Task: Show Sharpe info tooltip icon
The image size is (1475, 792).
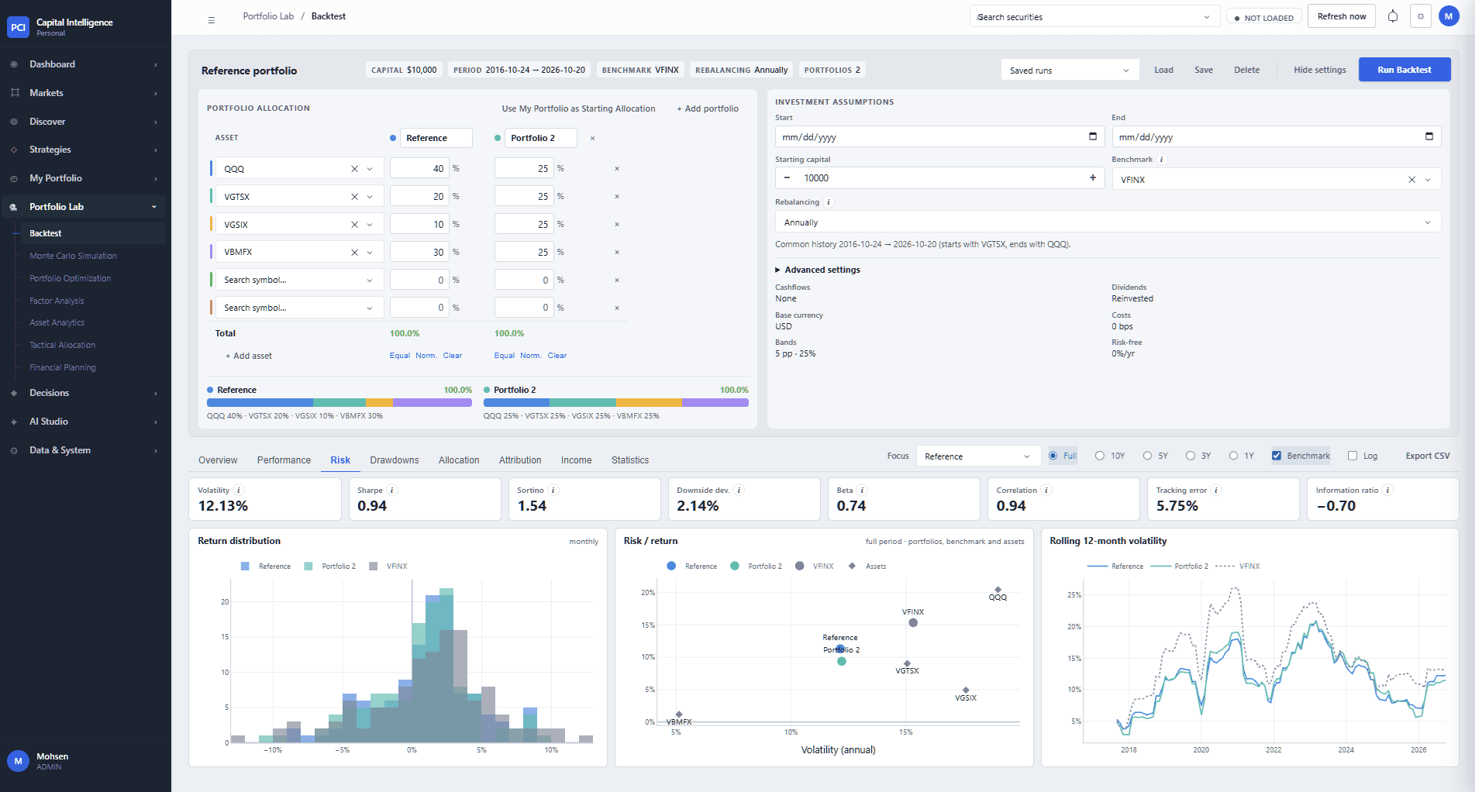Action: coord(392,491)
